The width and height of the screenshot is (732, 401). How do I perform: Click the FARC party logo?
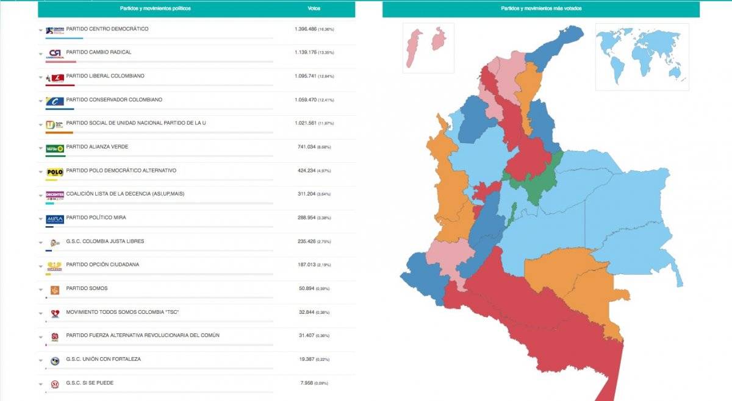coord(55,336)
